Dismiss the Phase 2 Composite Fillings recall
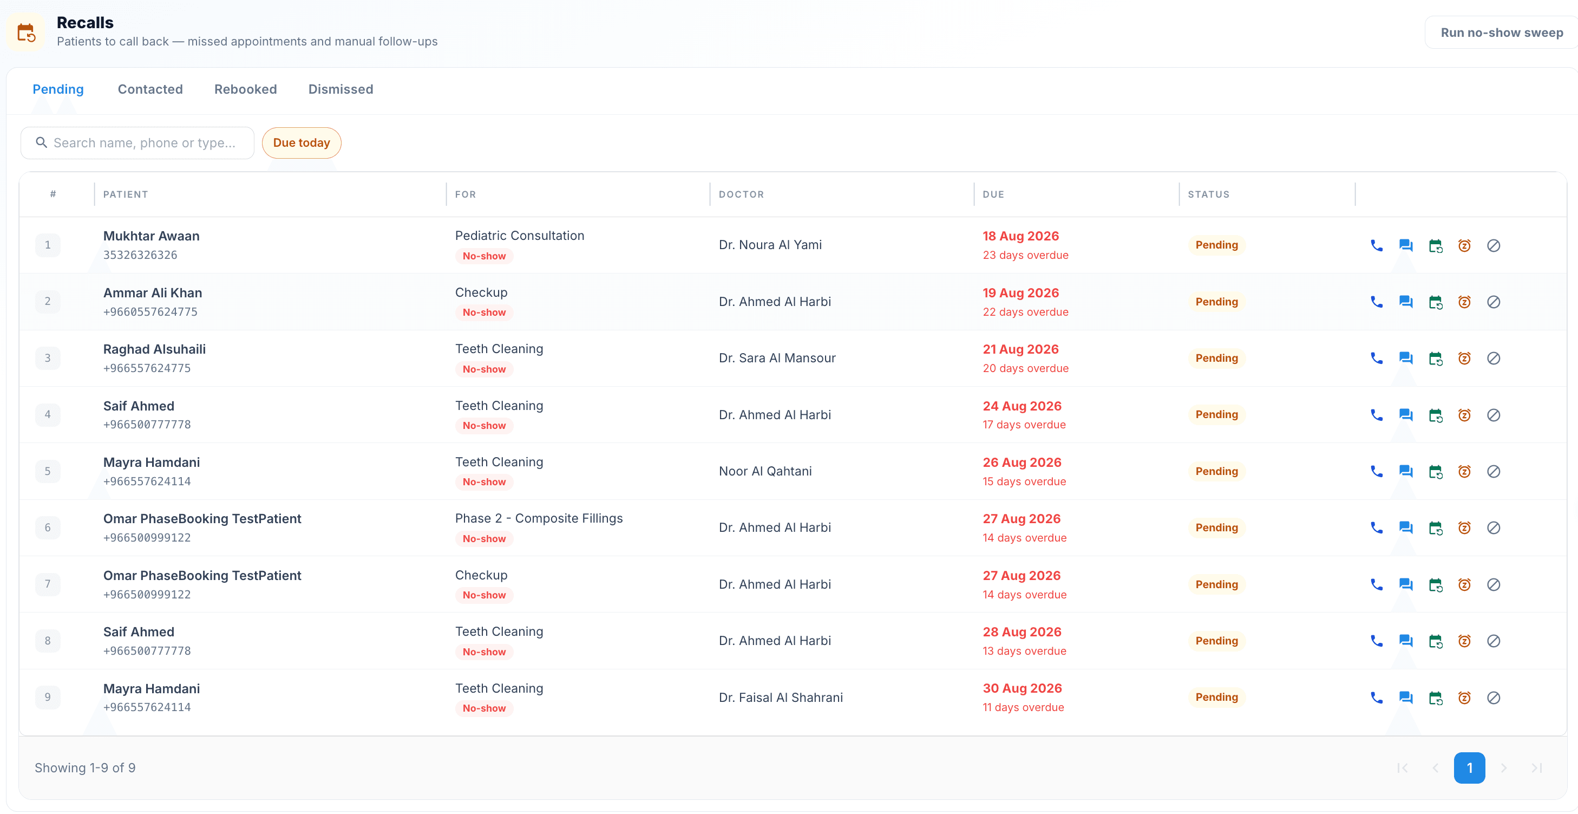Screen dimensions: 1578x814 pos(1494,528)
